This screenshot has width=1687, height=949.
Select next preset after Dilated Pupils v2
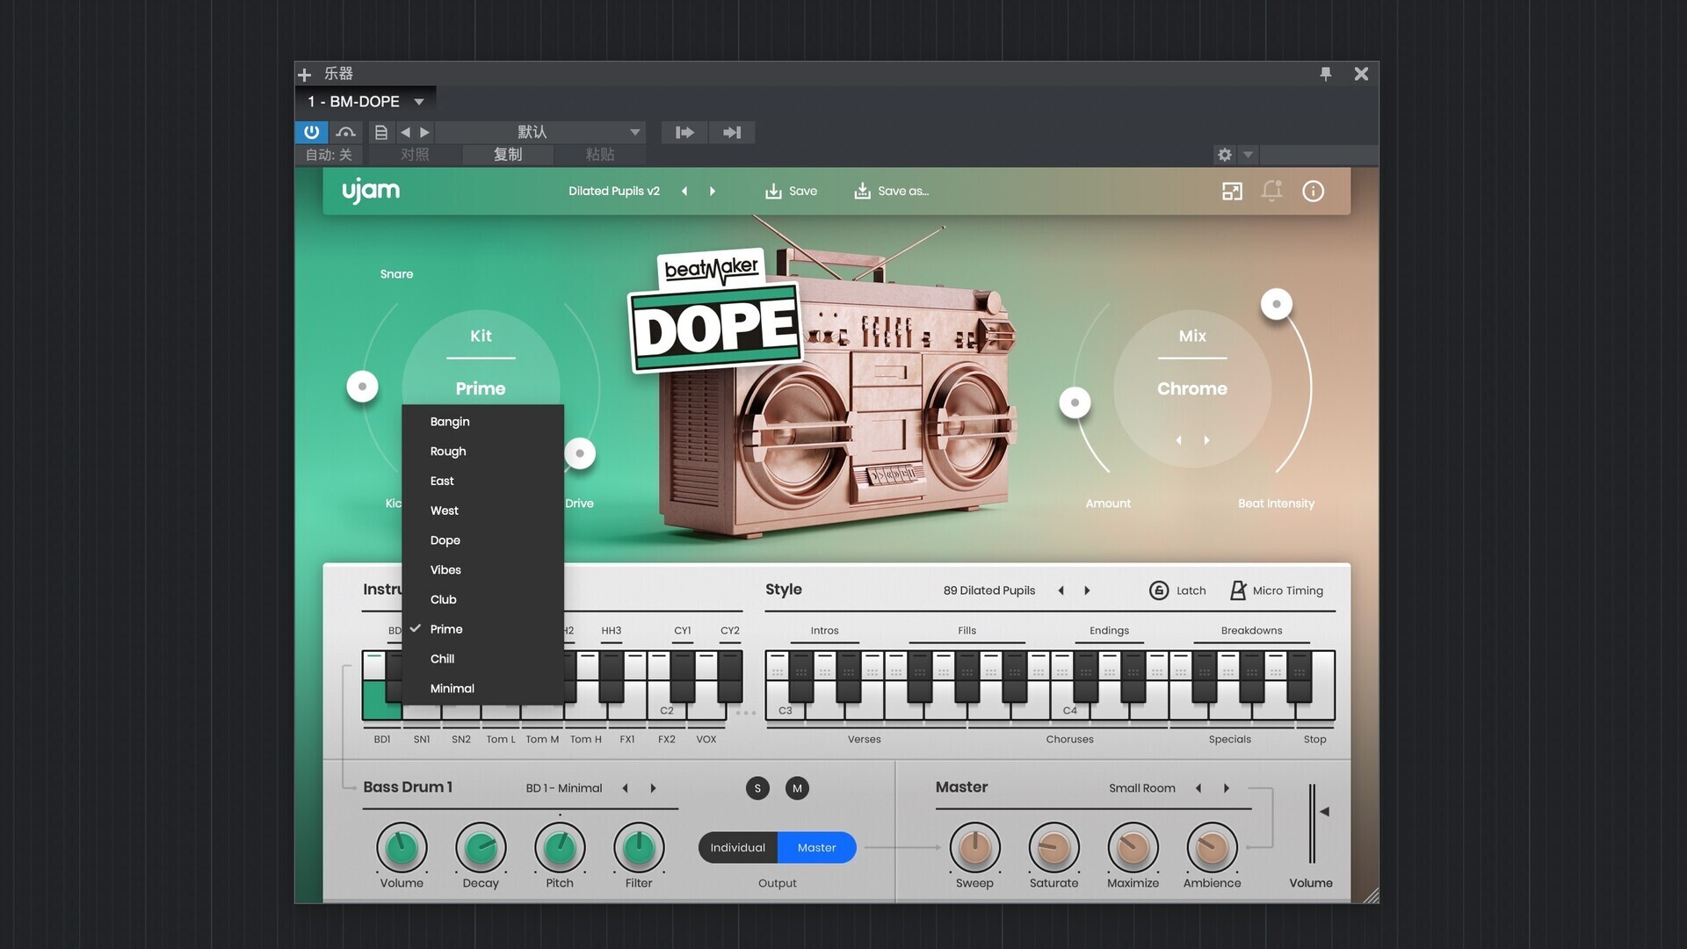[713, 191]
